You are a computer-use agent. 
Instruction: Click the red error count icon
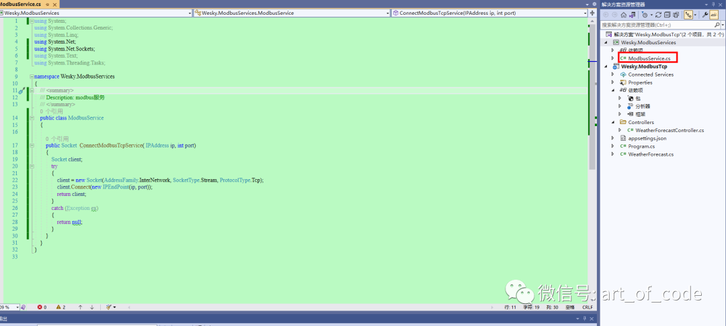(40, 307)
